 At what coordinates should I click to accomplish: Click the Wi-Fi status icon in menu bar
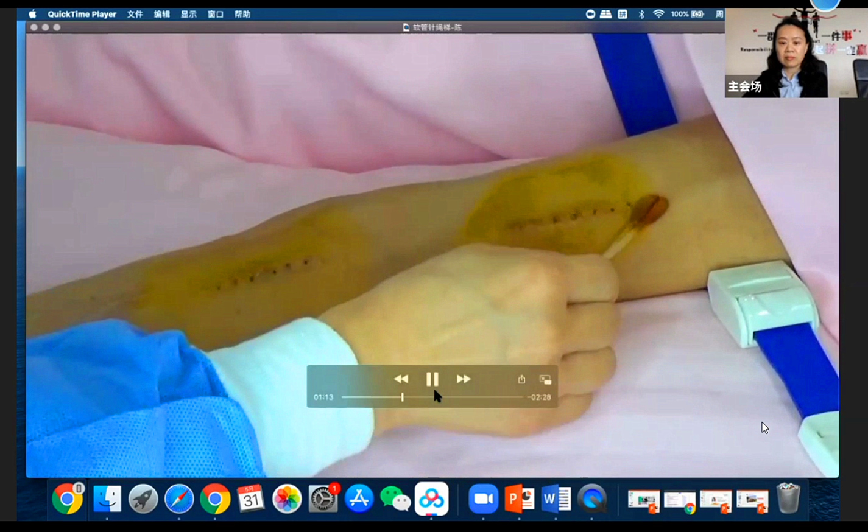coord(658,14)
